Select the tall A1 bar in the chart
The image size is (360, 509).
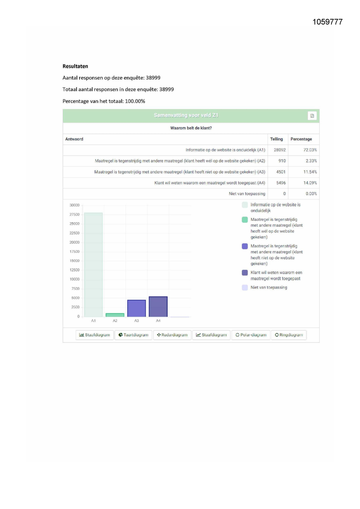[93, 264]
